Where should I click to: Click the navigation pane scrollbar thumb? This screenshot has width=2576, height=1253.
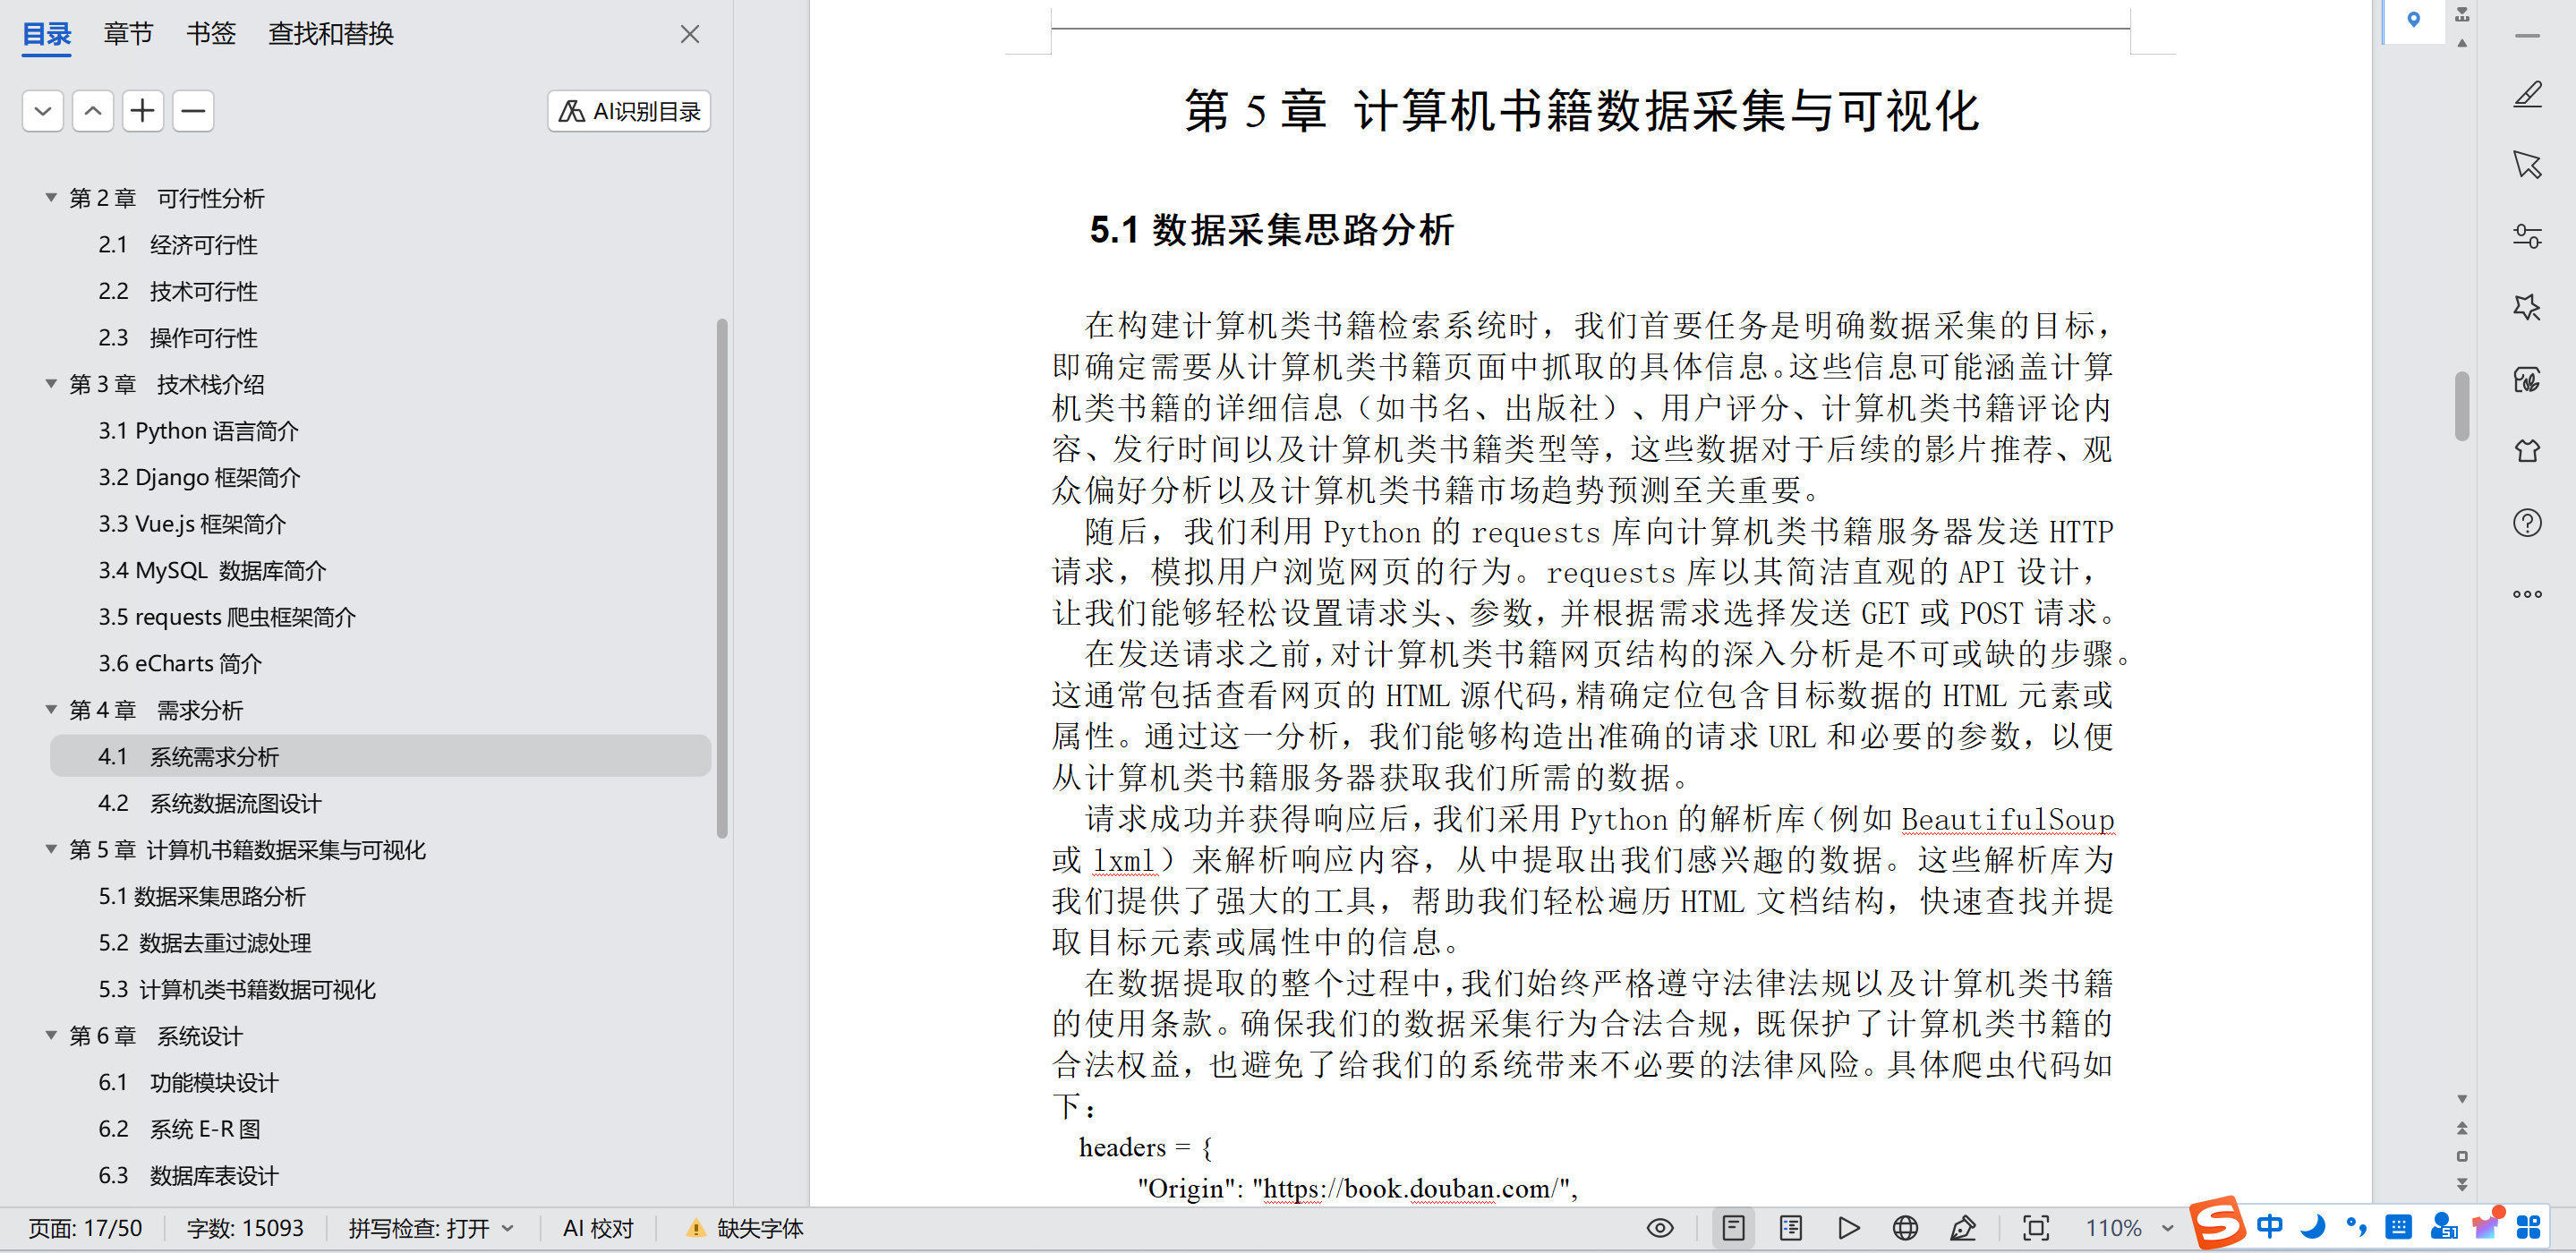(x=722, y=578)
